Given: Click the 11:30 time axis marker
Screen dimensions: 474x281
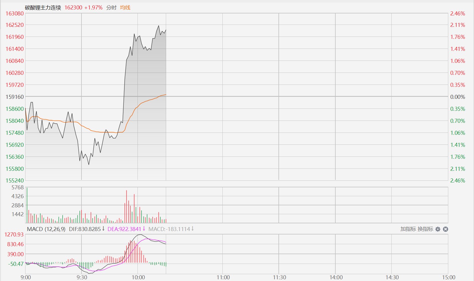Looking at the screenshot, I should click(x=279, y=277).
